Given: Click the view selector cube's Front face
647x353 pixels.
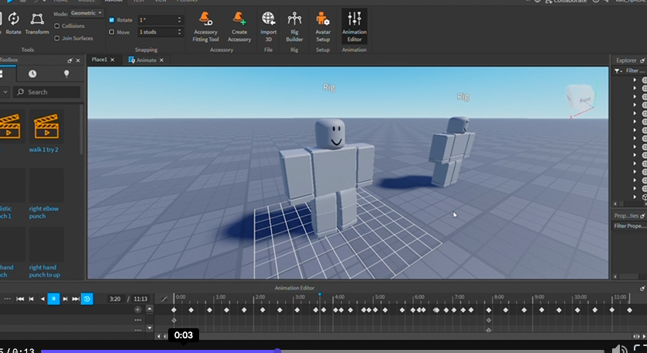Looking at the screenshot, I should [x=584, y=100].
